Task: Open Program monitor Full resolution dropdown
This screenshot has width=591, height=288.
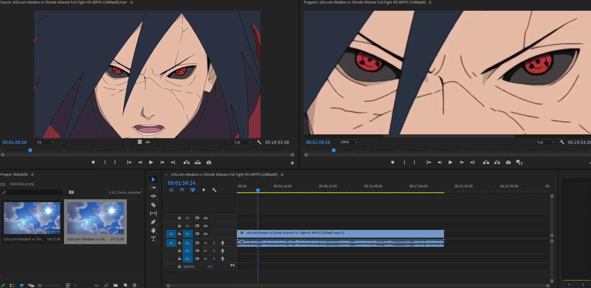Action: pos(545,142)
